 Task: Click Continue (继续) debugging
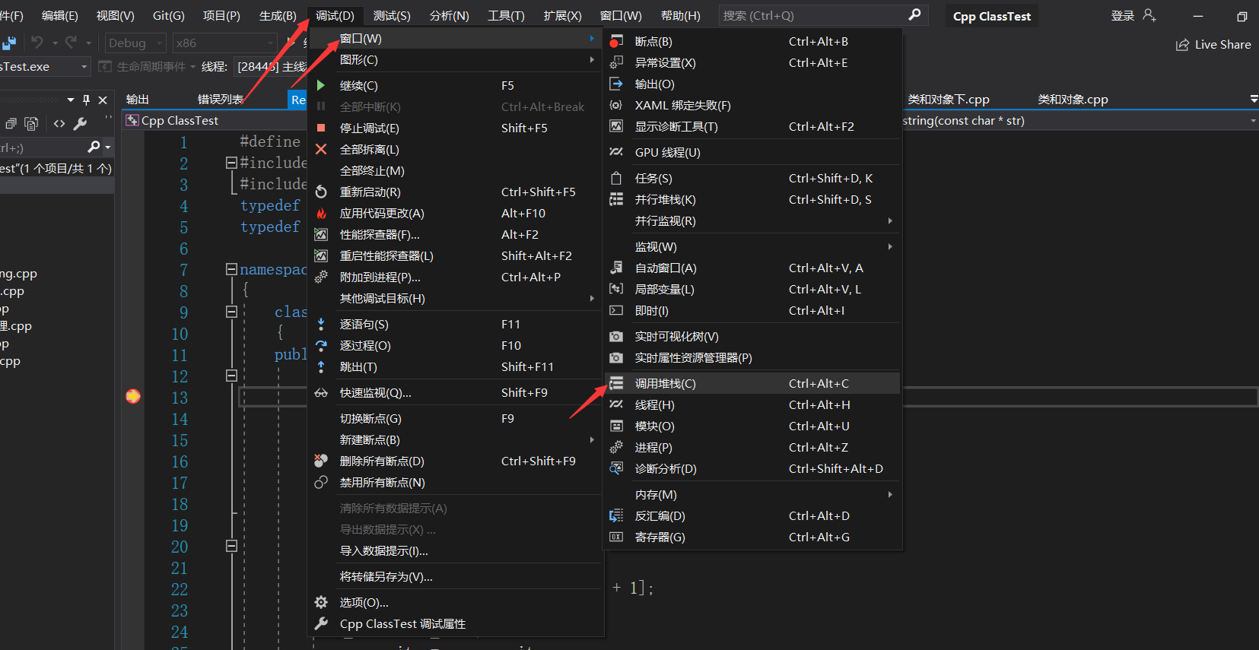456,86
